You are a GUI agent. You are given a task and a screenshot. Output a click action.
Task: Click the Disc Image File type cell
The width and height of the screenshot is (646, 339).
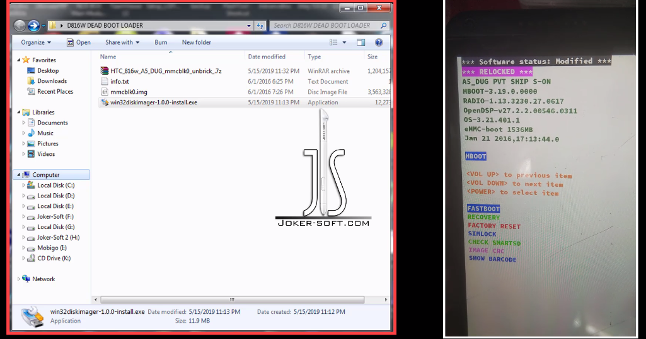(328, 92)
